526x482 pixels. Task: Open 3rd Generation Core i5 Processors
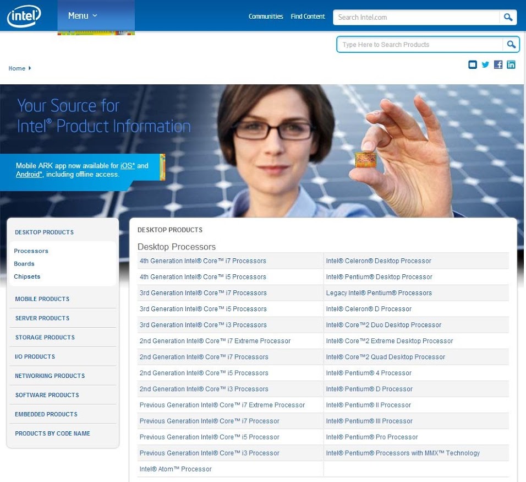pos(203,308)
